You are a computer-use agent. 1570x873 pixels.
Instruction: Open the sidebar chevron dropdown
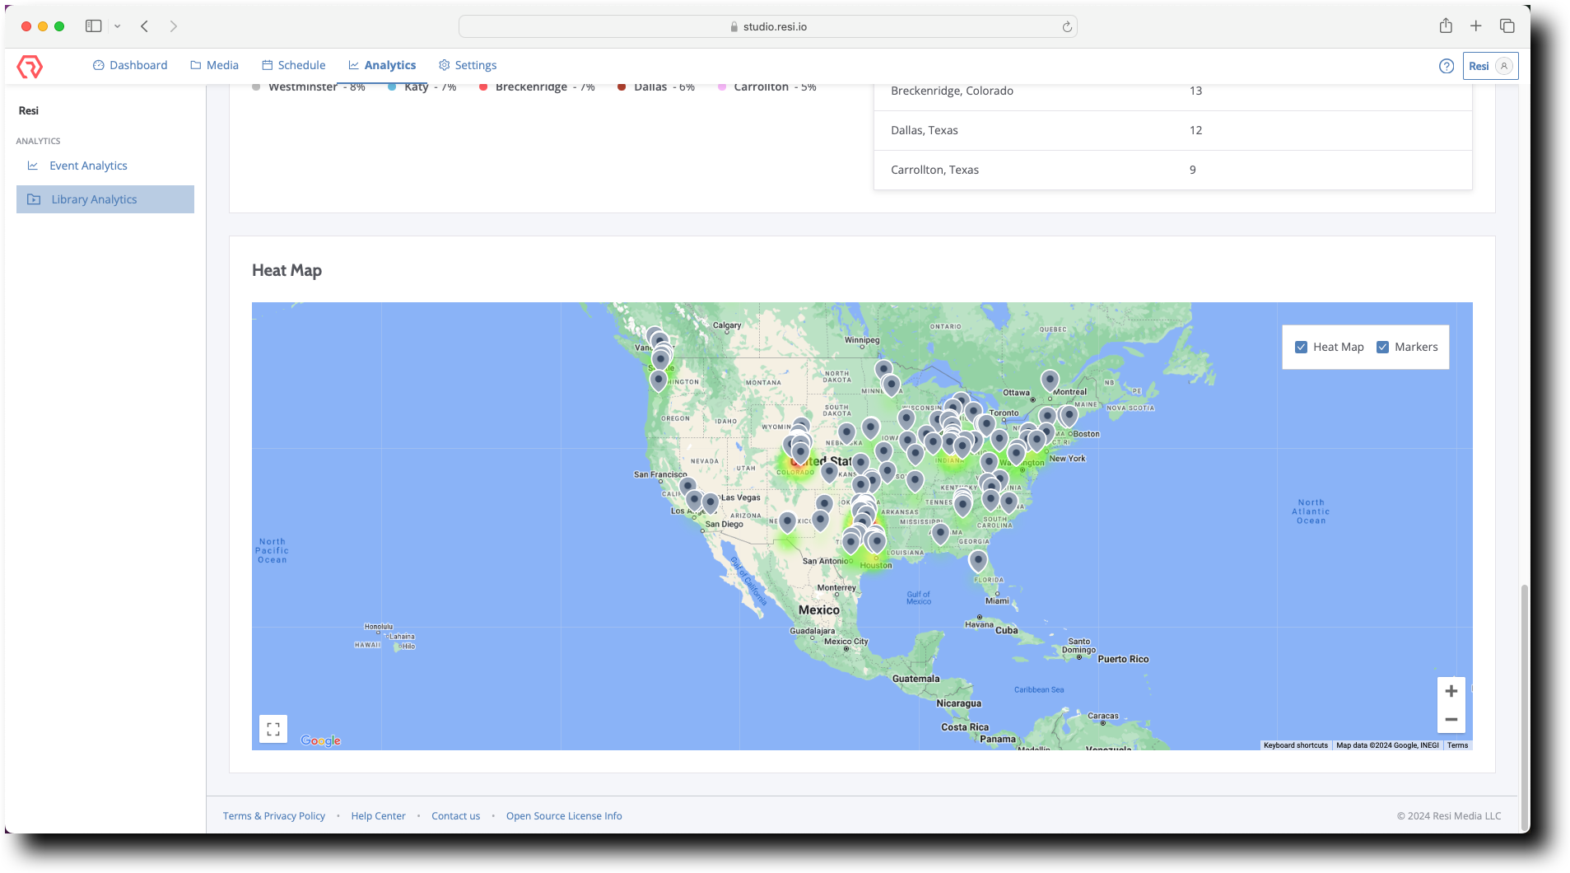click(x=117, y=26)
